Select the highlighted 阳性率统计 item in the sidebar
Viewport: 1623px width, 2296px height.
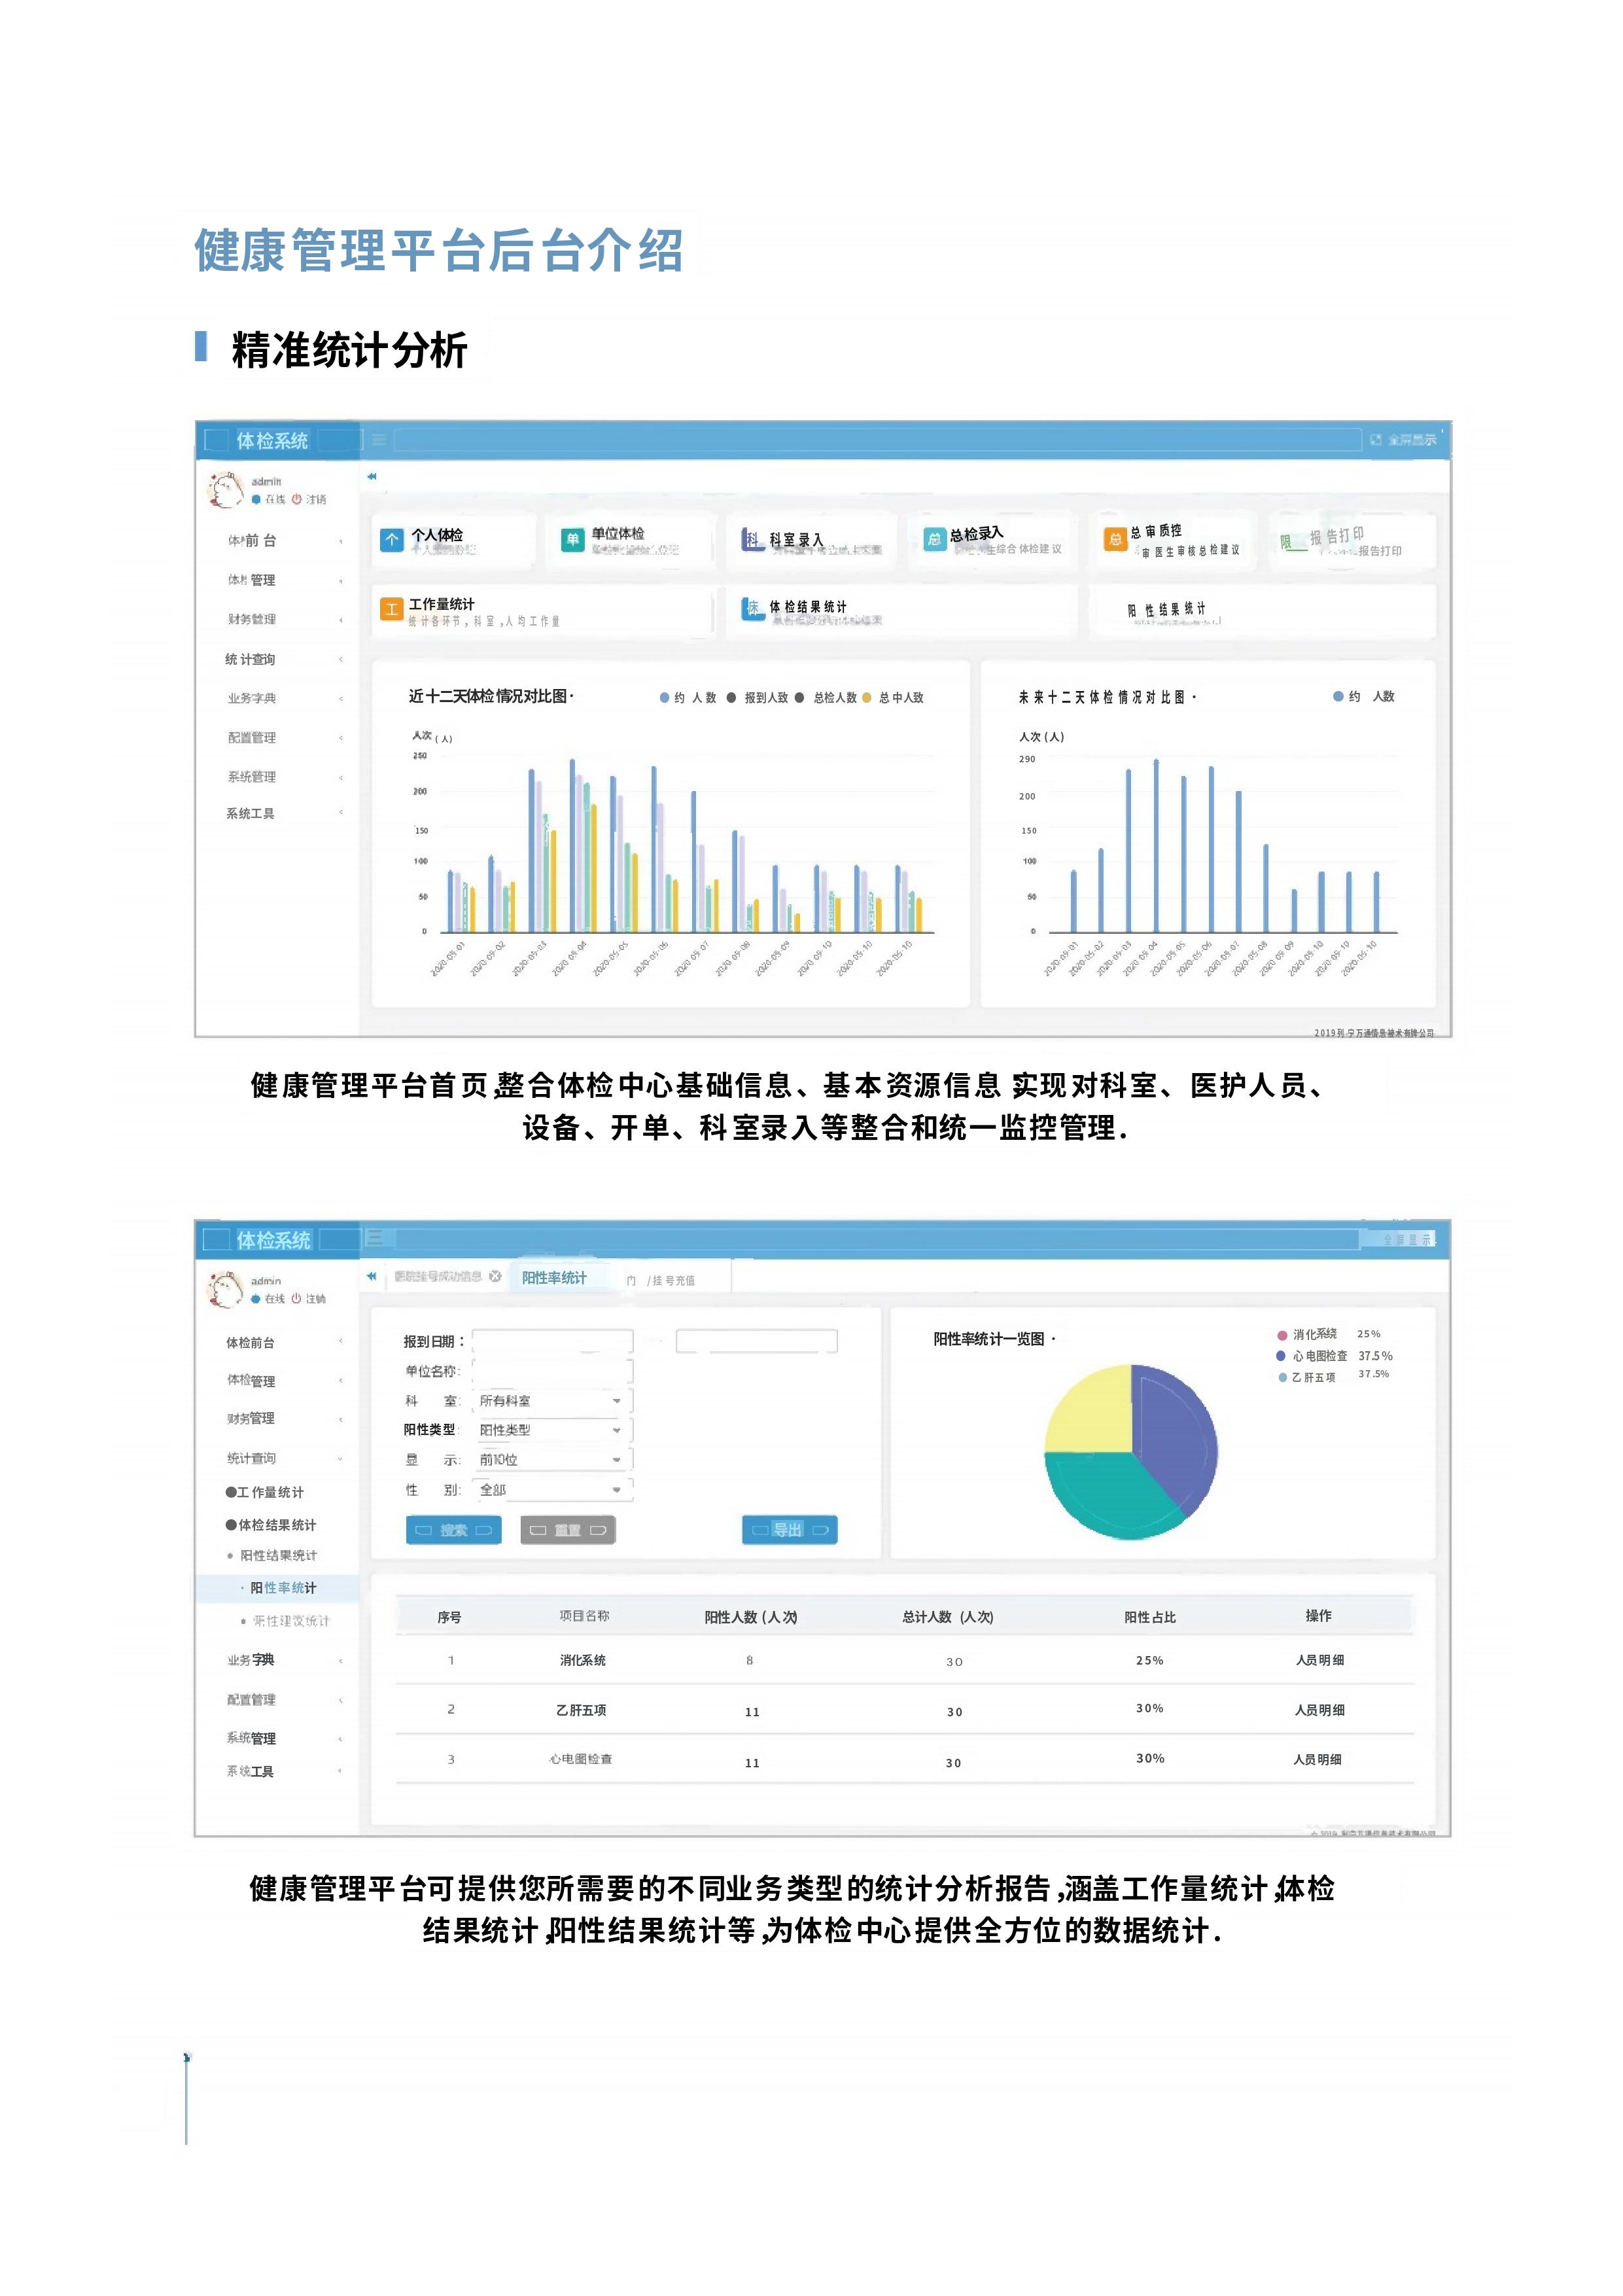click(277, 1588)
